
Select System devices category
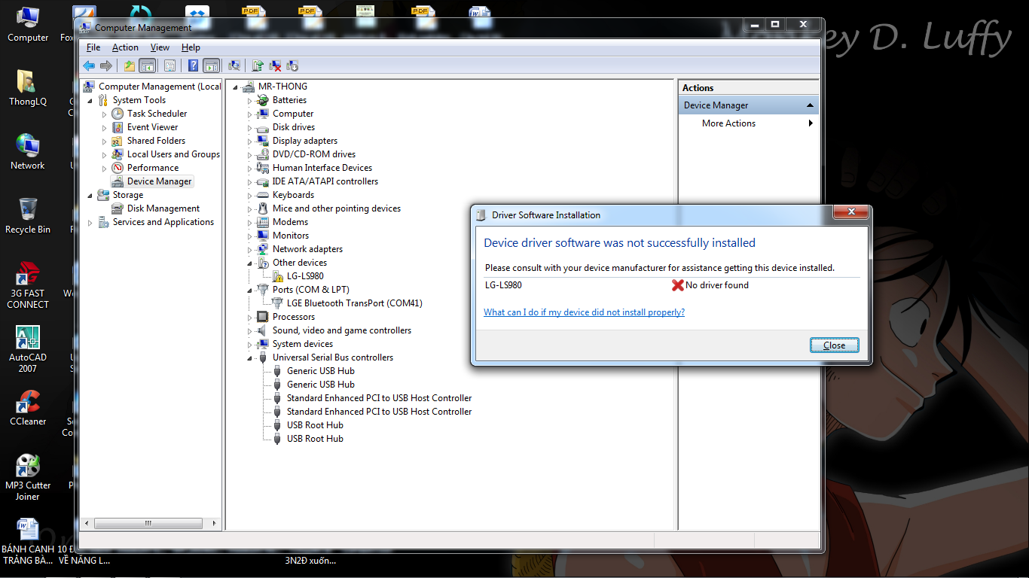coord(303,344)
